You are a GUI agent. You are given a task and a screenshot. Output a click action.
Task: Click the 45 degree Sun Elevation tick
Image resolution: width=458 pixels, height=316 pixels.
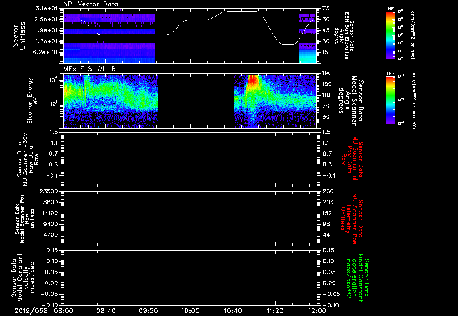coord(326,30)
